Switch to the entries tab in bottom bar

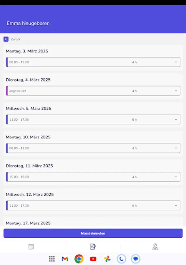coord(93,246)
